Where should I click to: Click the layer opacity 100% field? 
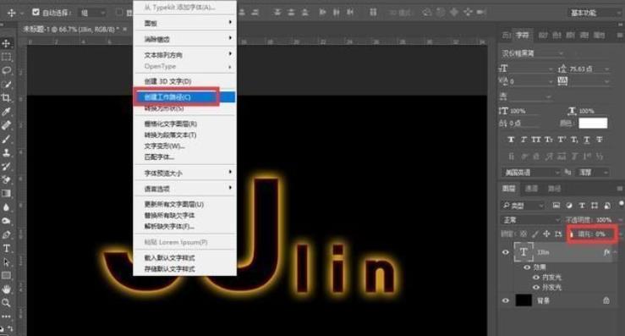pyautogui.click(x=604, y=220)
